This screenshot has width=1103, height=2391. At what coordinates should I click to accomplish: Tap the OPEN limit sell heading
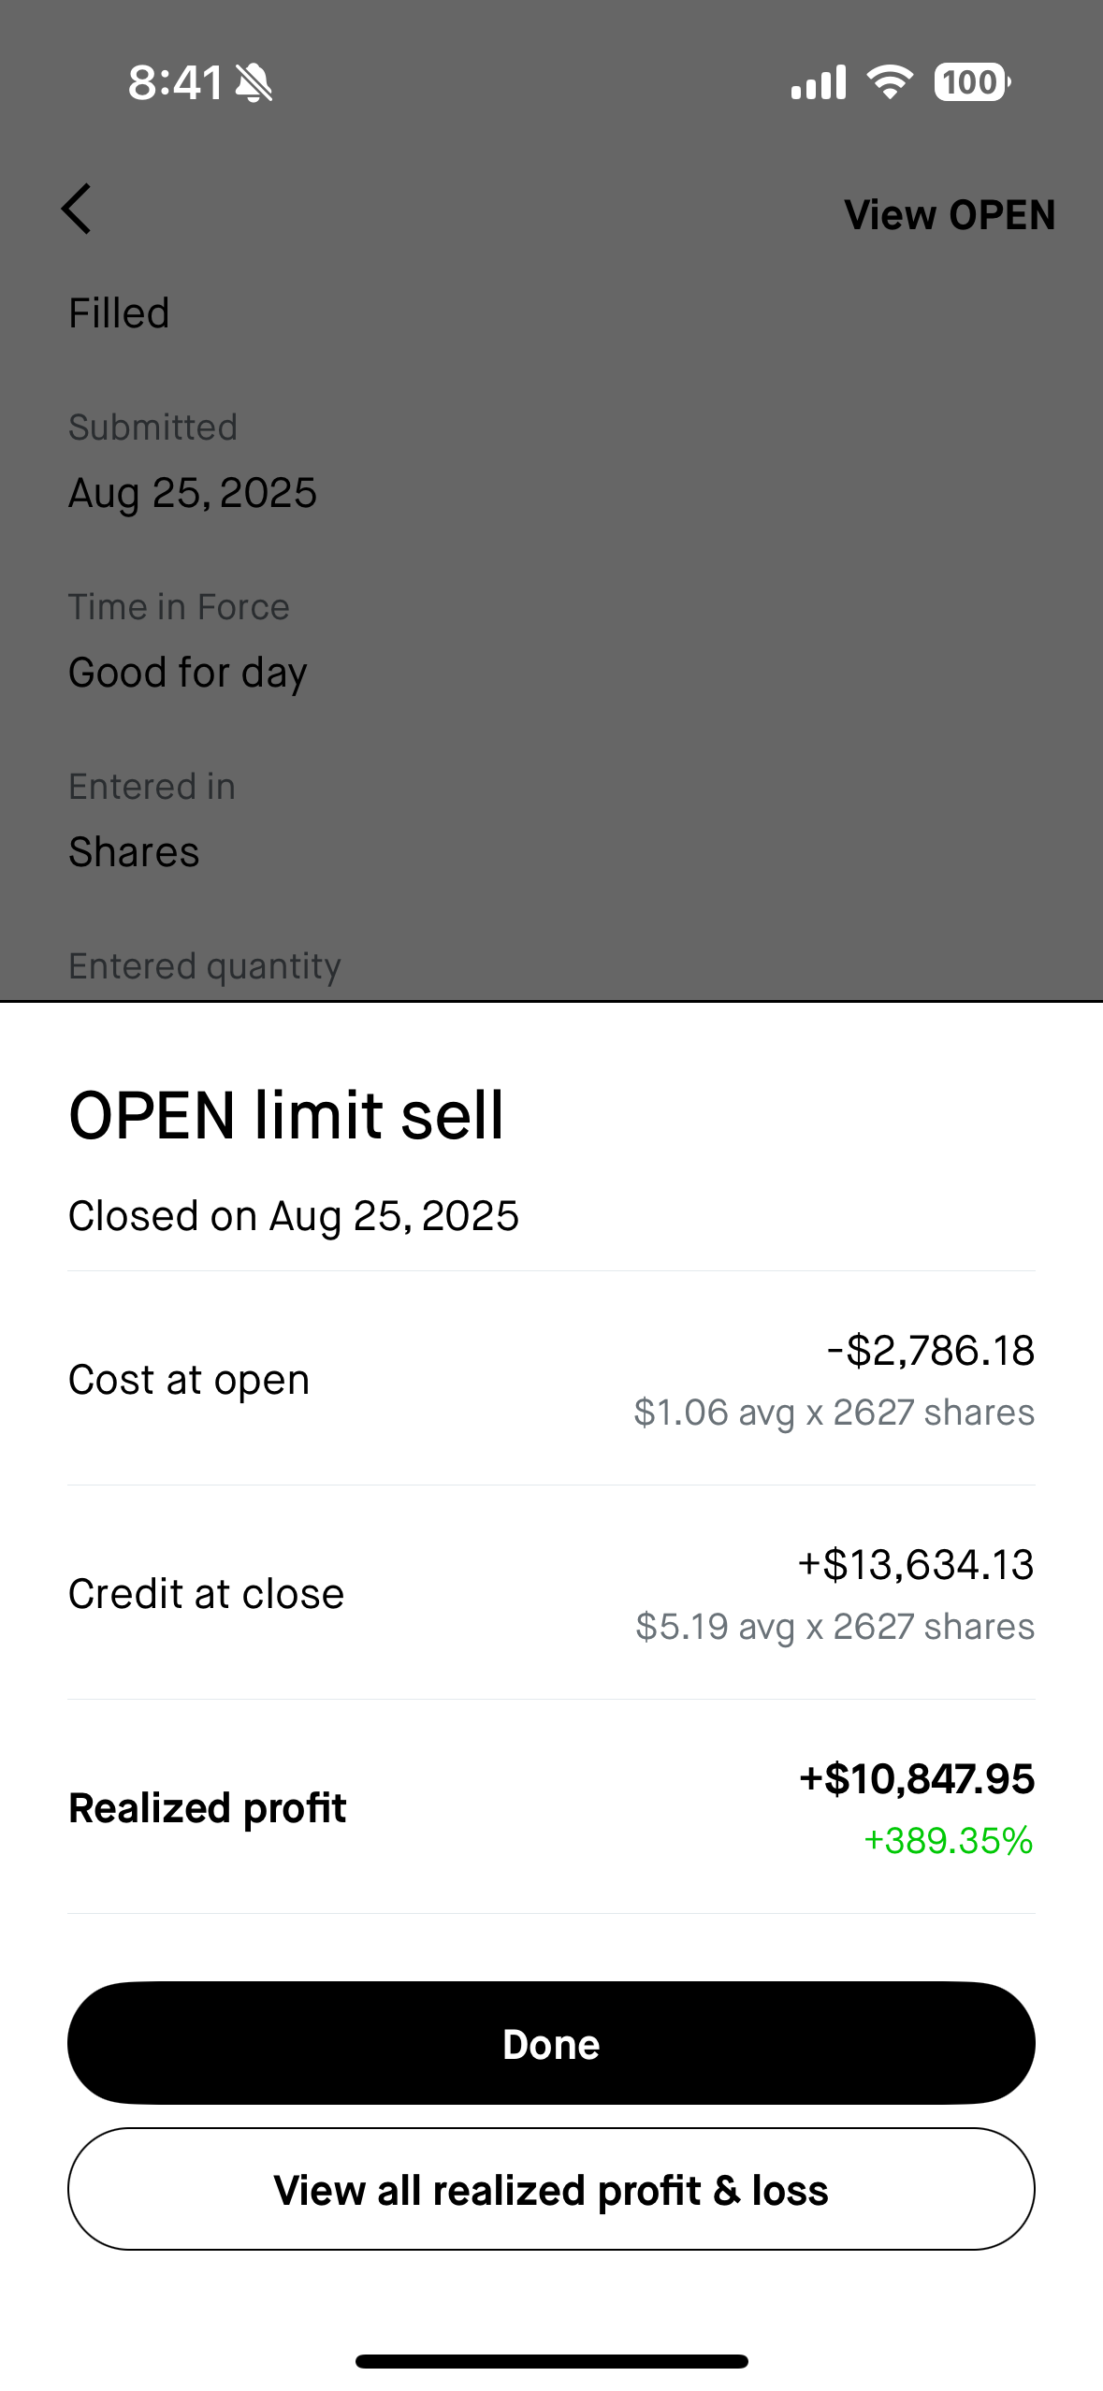click(286, 1115)
